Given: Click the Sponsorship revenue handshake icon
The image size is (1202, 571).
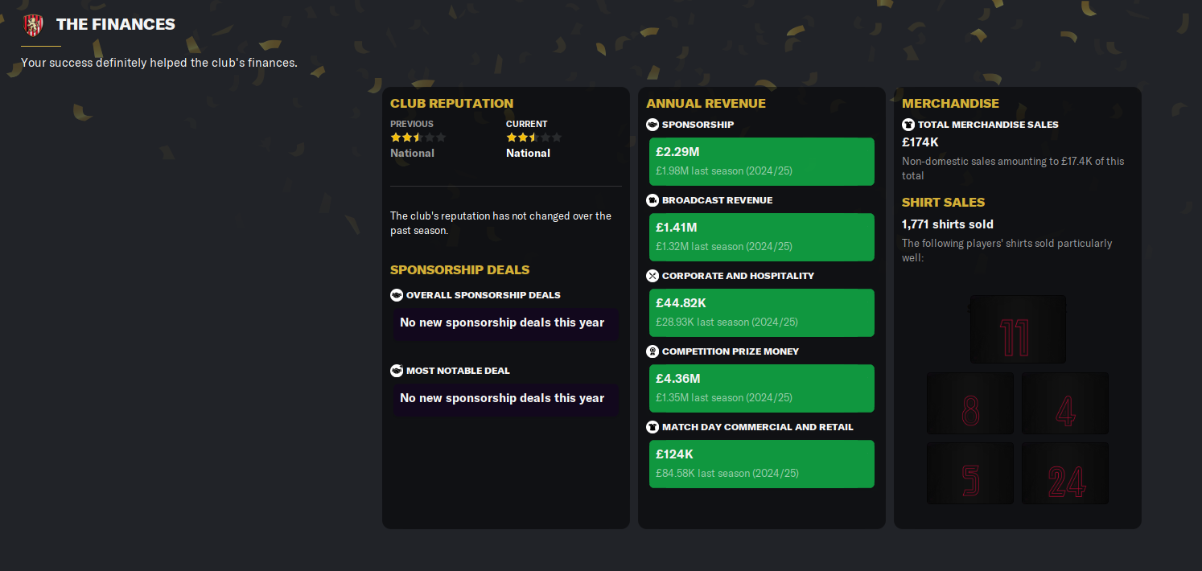Looking at the screenshot, I should click(652, 125).
